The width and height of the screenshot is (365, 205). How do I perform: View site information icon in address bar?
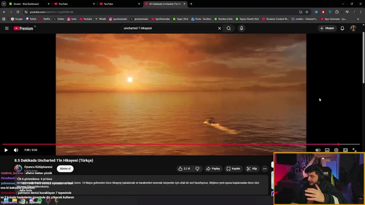(x=26, y=12)
